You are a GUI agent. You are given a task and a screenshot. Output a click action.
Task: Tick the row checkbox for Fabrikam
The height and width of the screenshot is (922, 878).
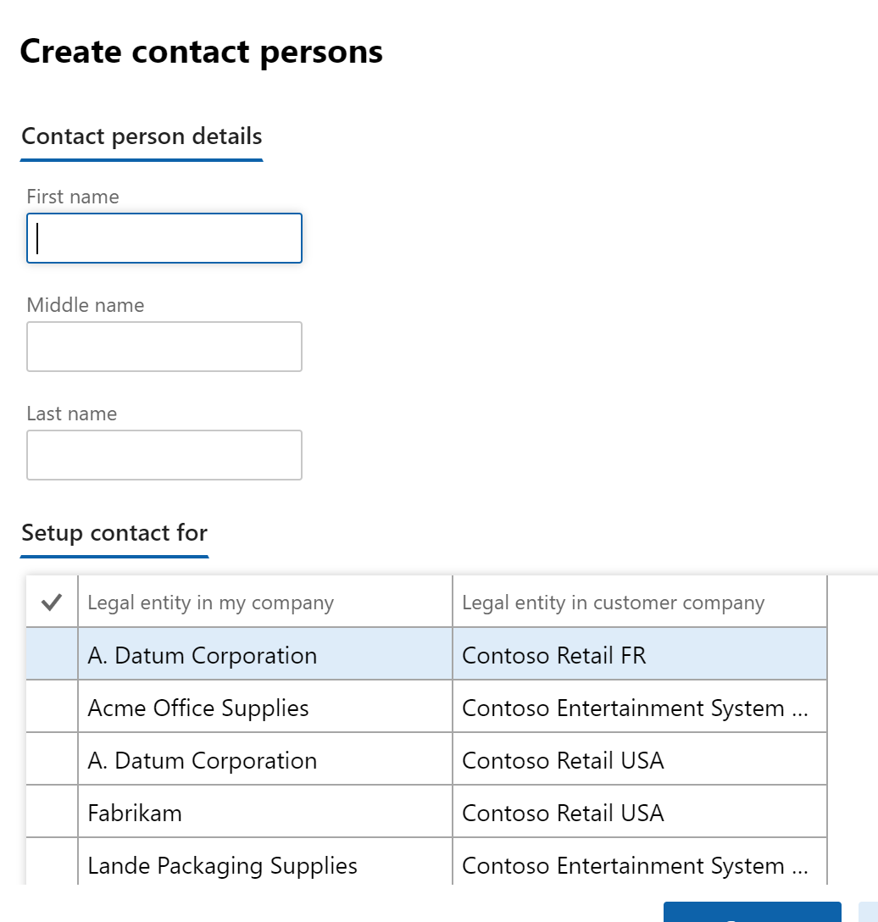point(52,813)
